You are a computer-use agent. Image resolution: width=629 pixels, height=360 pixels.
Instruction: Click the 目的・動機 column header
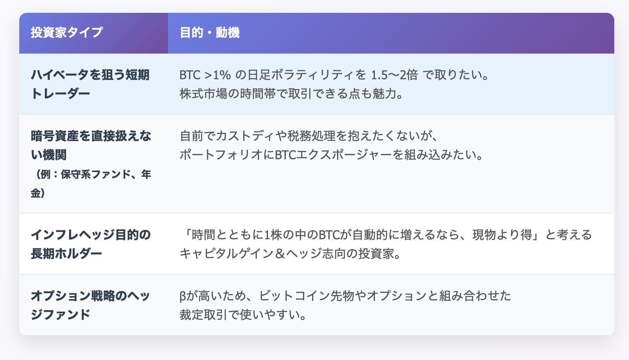(x=210, y=33)
